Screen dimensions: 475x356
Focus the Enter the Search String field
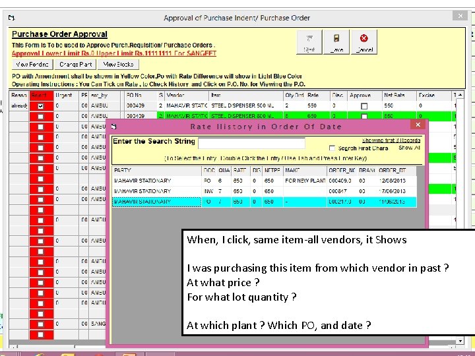(x=251, y=143)
